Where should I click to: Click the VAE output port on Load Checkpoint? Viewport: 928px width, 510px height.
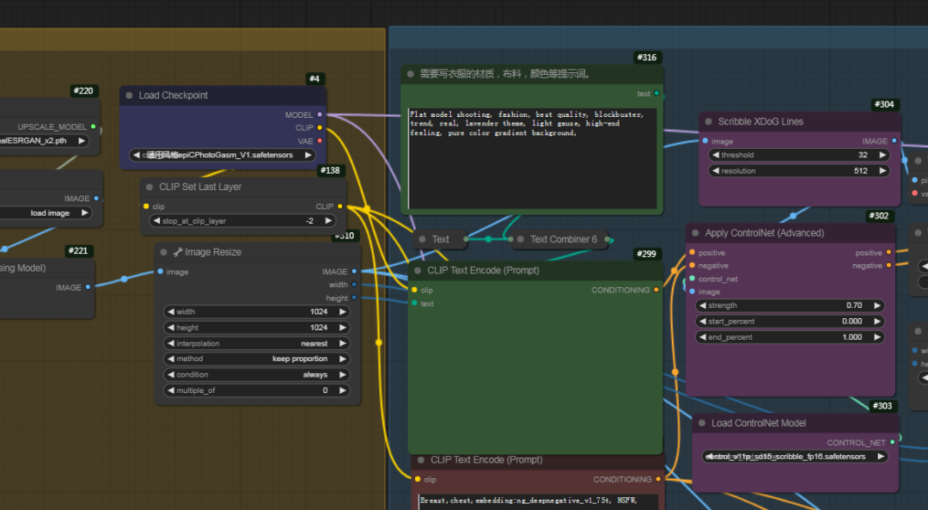point(320,141)
